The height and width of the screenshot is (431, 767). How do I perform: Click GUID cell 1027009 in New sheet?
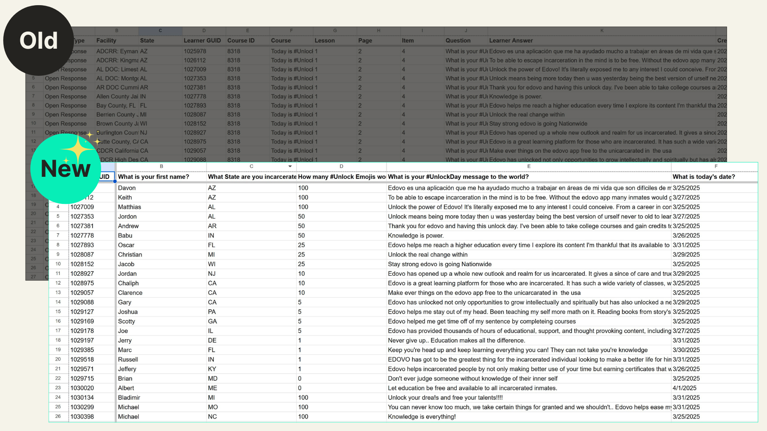click(92, 207)
